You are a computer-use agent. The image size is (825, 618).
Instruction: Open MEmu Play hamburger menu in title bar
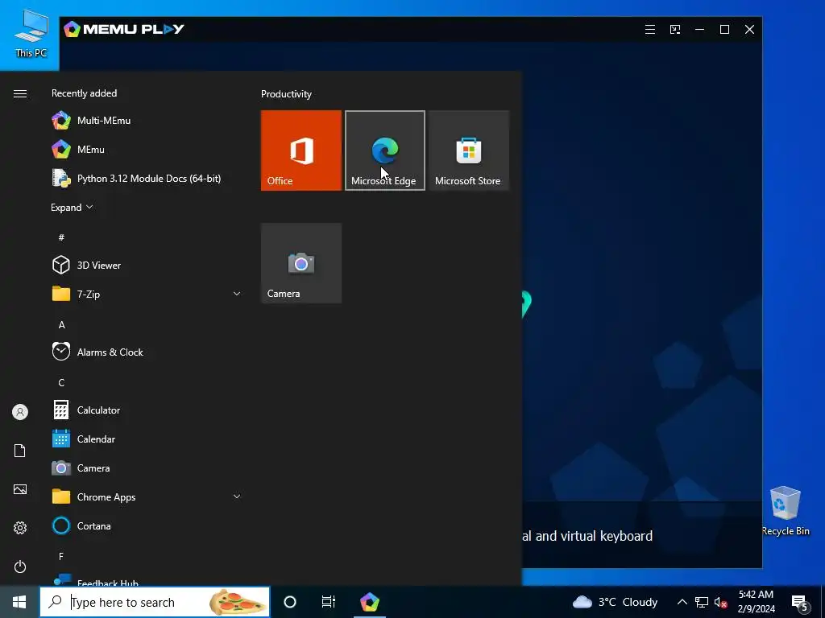pyautogui.click(x=650, y=30)
